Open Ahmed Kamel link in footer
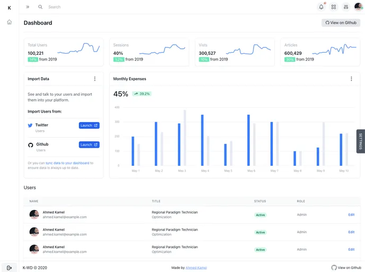The height and width of the screenshot is (272, 365). (x=196, y=268)
